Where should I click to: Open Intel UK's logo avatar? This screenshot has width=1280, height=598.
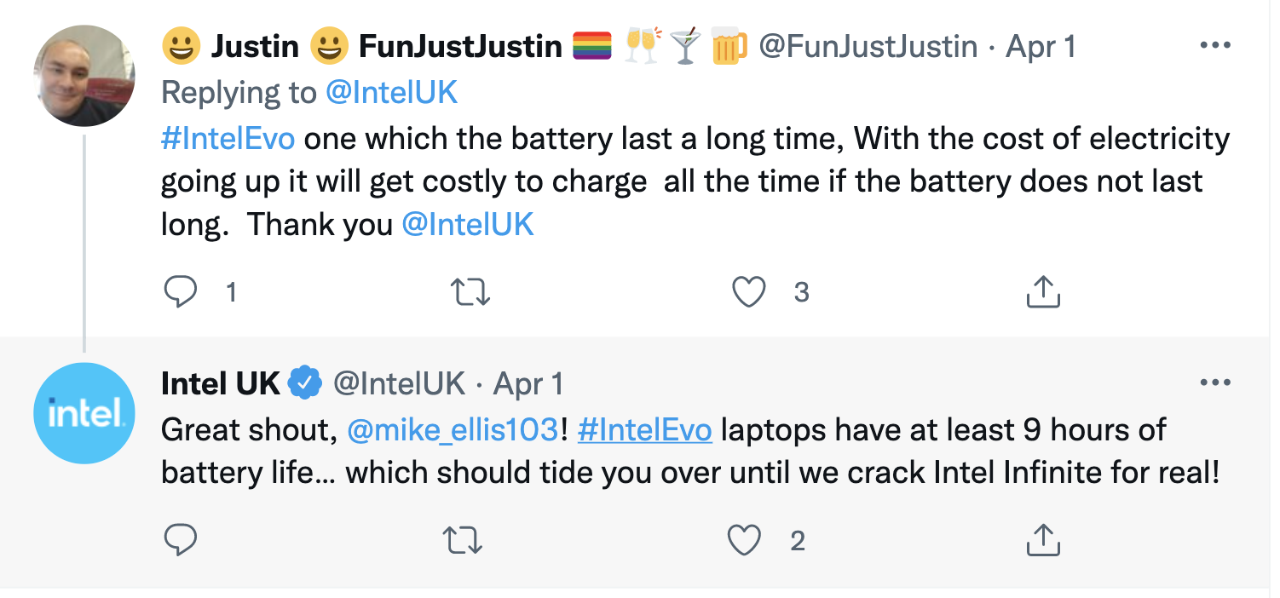84,413
